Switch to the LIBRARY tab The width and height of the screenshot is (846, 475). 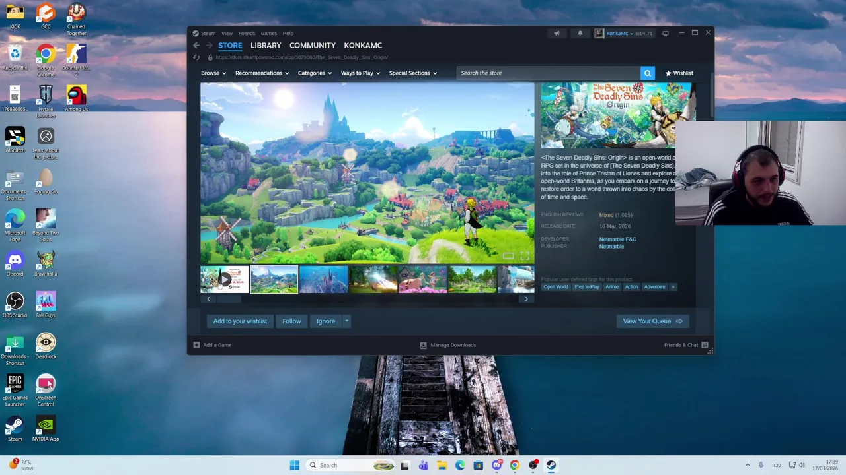(x=266, y=46)
